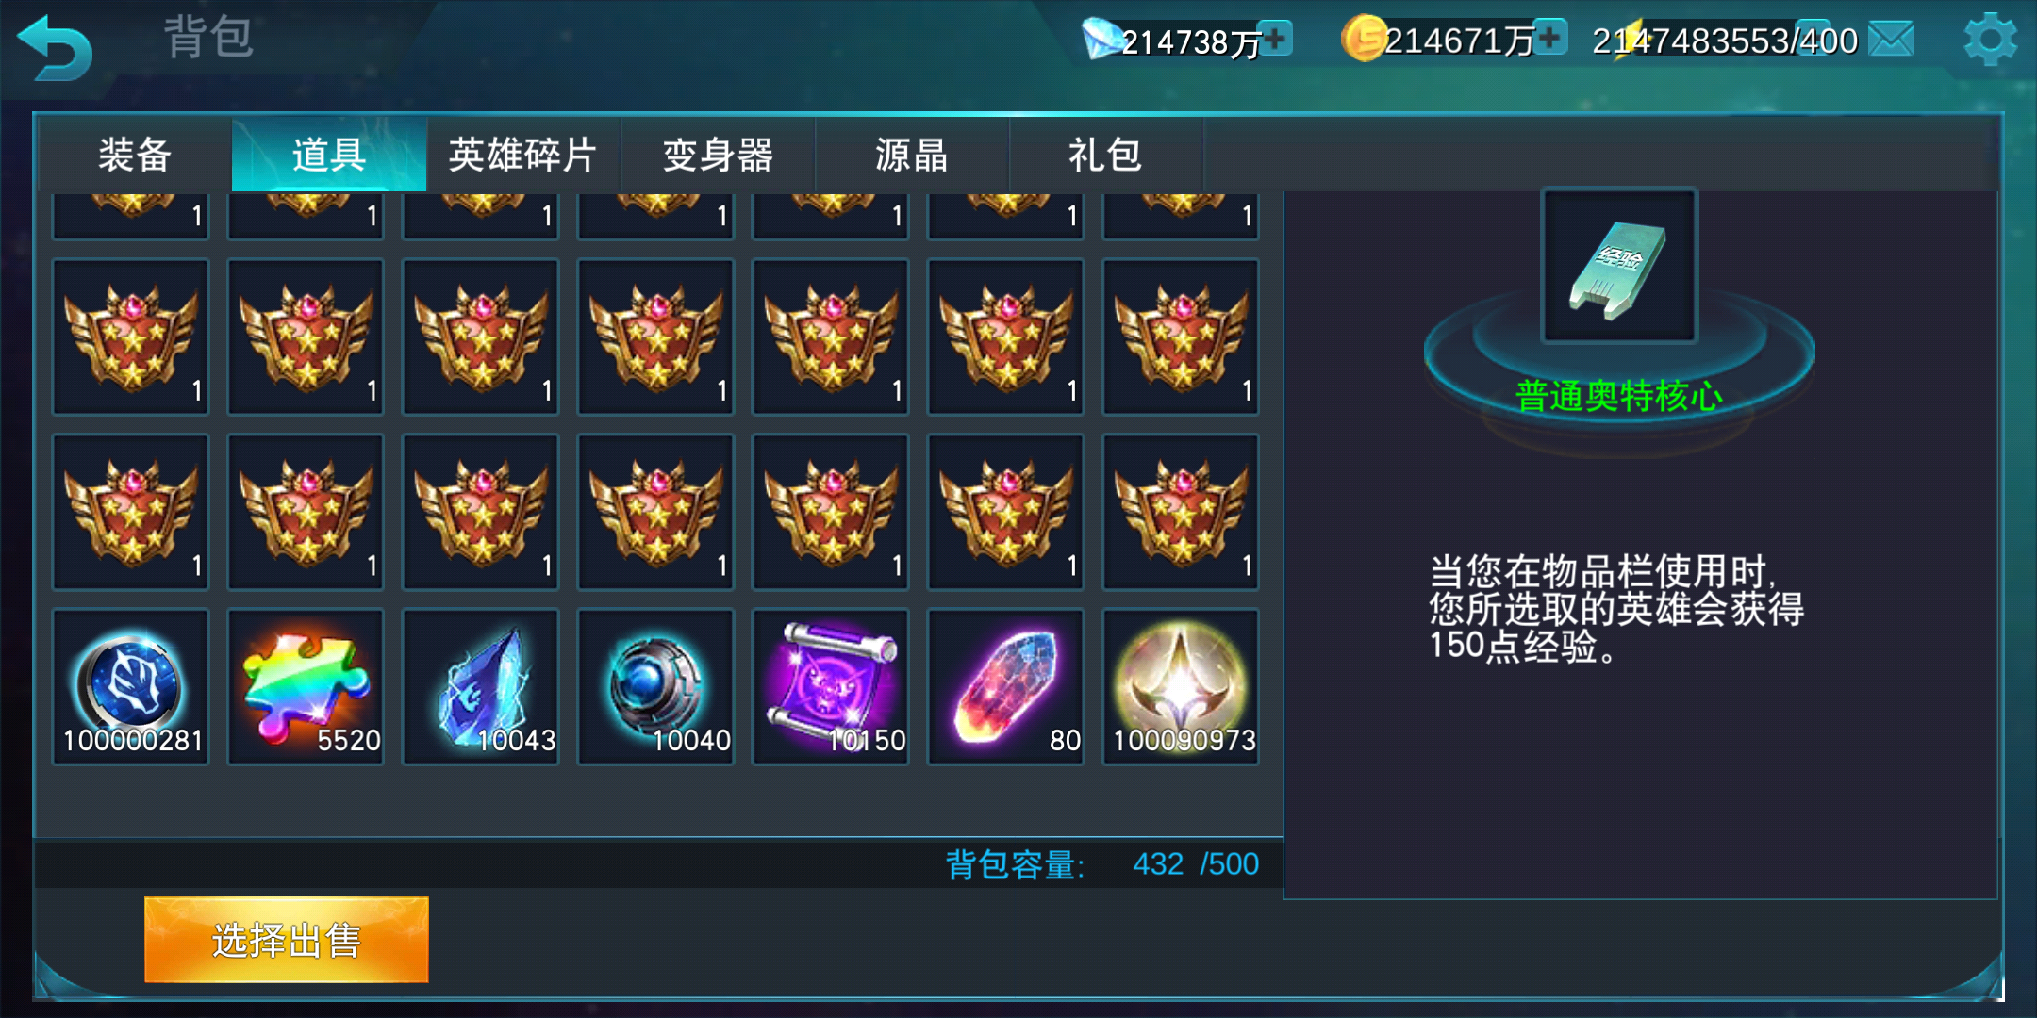Select the blue crystal item 10043
2037x1018 pixels.
481,686
